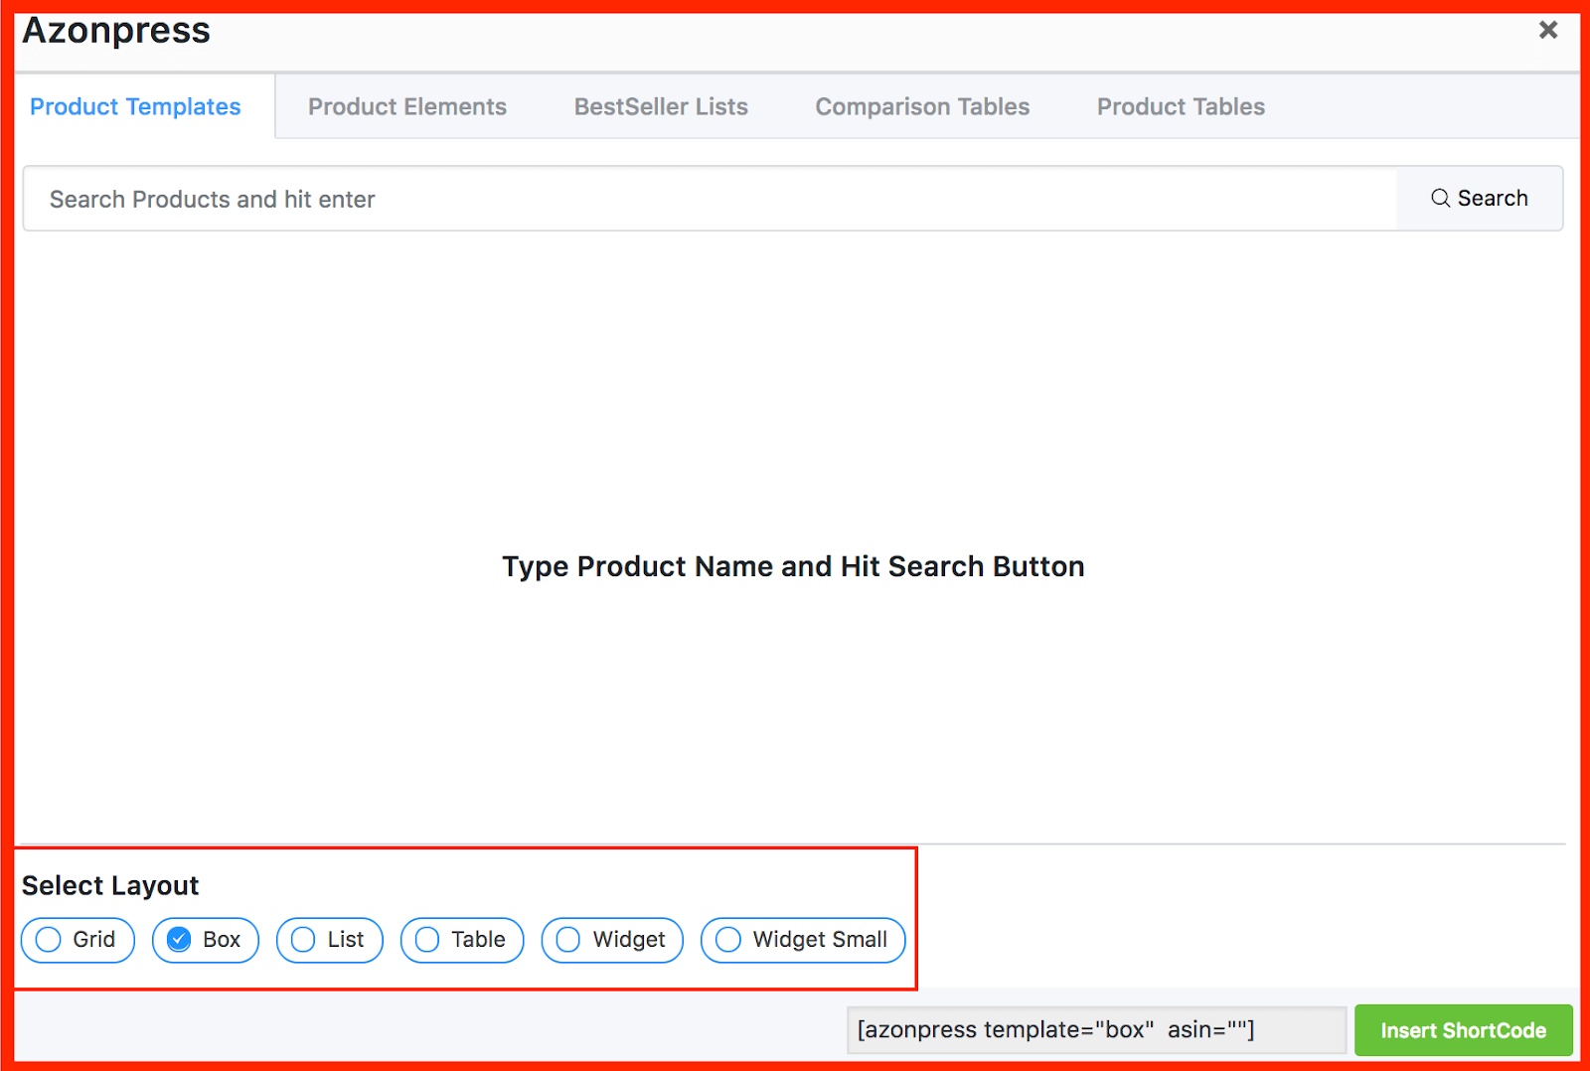Screen dimensions: 1590x1071
Task: Go to the BestSeller Lists tab
Action: pos(661,106)
